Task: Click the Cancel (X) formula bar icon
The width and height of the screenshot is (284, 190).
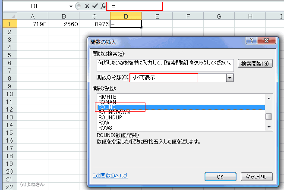Action: (87, 6)
